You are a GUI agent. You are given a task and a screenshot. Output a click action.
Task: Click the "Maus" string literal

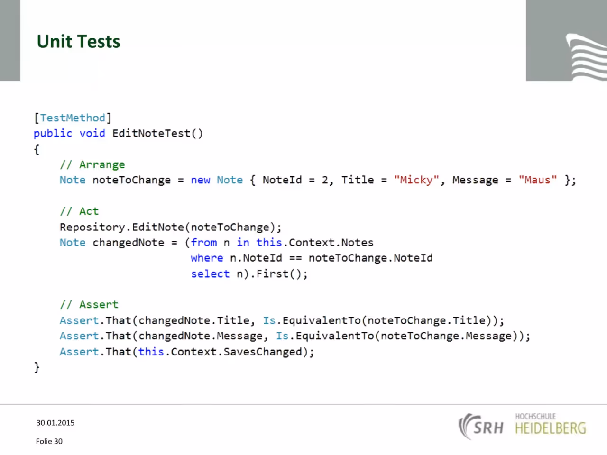click(537, 180)
